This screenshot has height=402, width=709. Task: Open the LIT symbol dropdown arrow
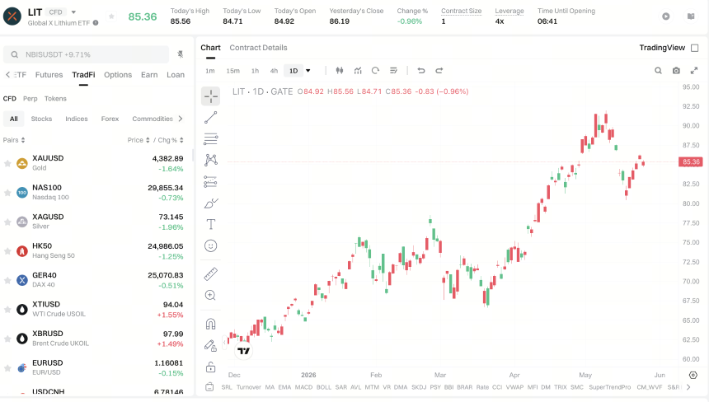[x=73, y=12]
